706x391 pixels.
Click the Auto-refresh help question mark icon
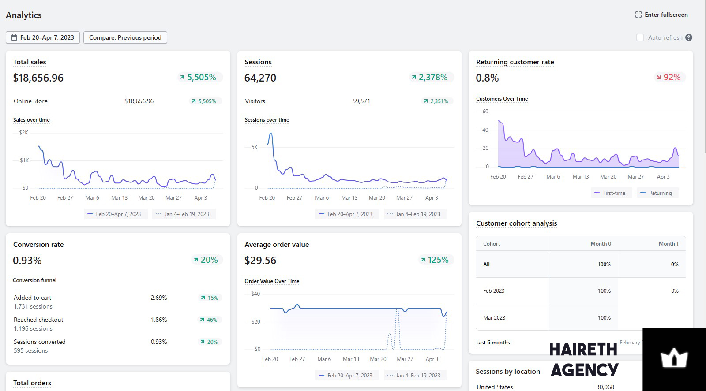click(x=689, y=37)
